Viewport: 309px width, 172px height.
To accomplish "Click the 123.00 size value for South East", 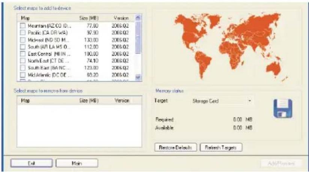I will point(91,68).
